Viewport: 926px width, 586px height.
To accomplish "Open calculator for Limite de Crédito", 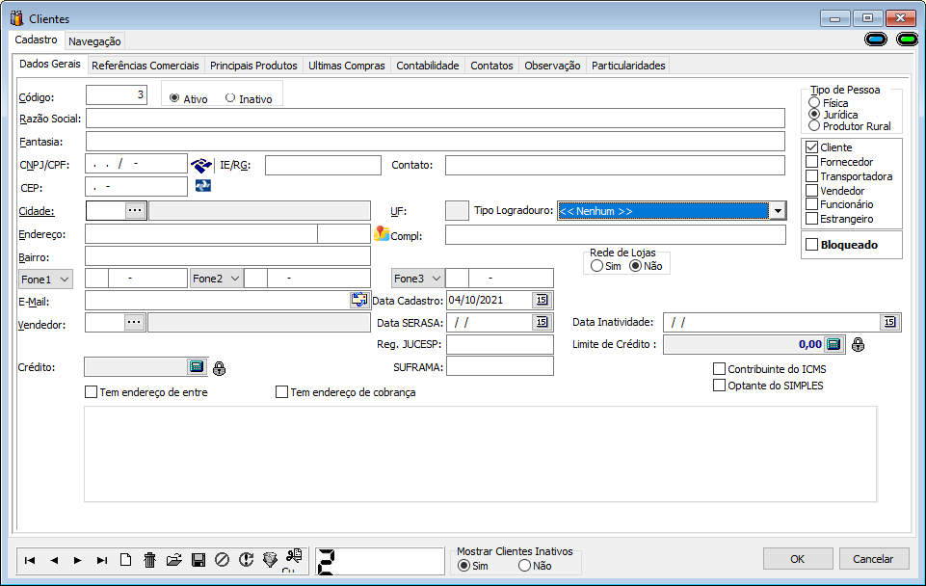I will point(833,344).
